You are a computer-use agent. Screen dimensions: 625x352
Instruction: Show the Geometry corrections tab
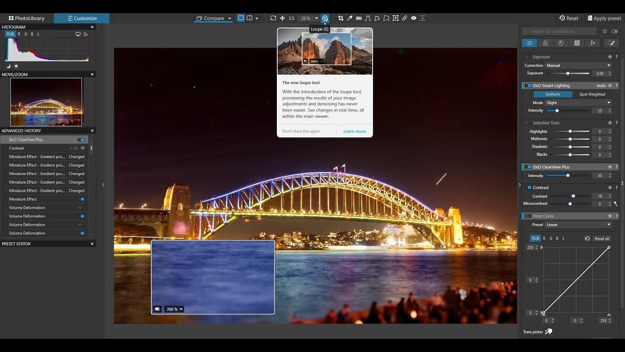(577, 43)
